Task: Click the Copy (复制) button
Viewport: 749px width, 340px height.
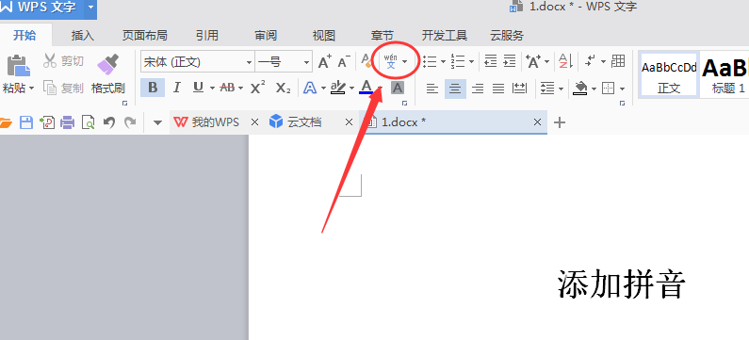Action: click(x=63, y=88)
